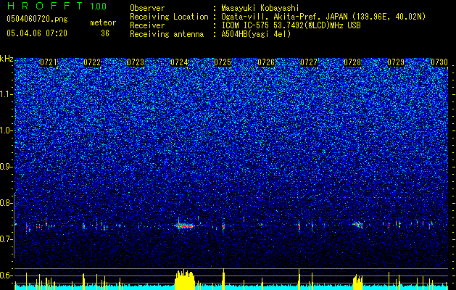This screenshot has width=456, height=290.
Task: Click the wide yellow intensity block below 0724
Action: (185, 280)
